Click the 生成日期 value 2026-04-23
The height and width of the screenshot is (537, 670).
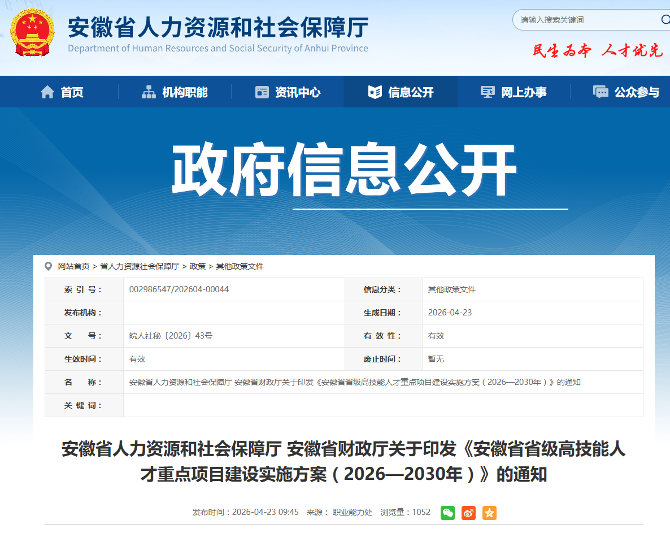click(x=450, y=313)
